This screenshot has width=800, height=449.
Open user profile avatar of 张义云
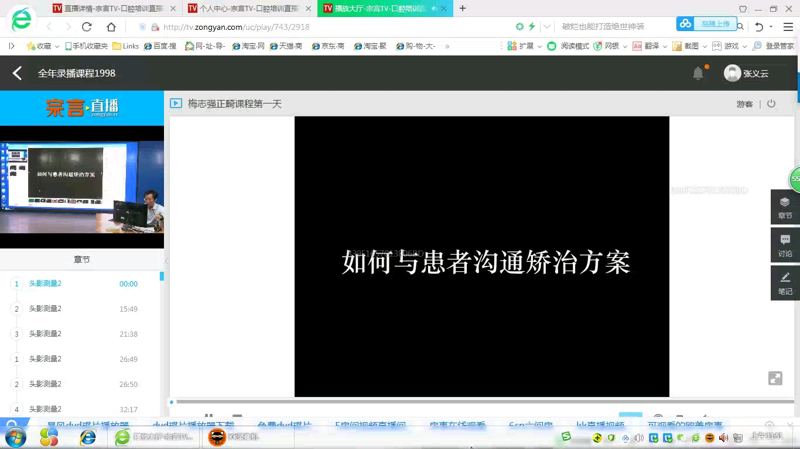click(732, 73)
